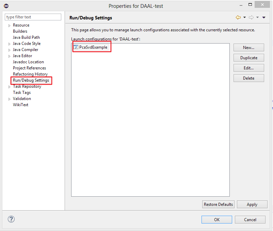Expand the Resource tree node

9,26
